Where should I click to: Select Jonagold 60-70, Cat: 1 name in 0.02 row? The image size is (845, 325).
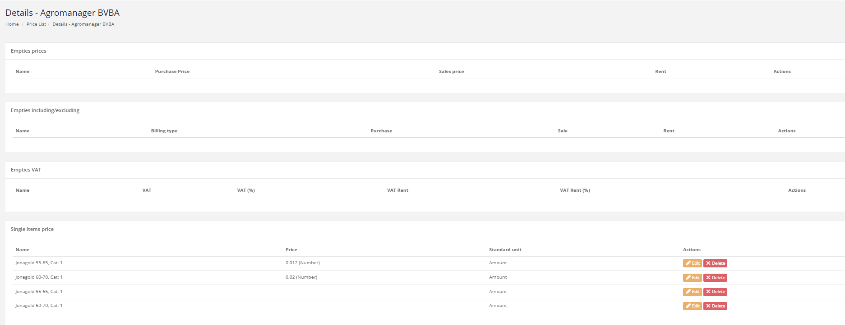click(39, 277)
